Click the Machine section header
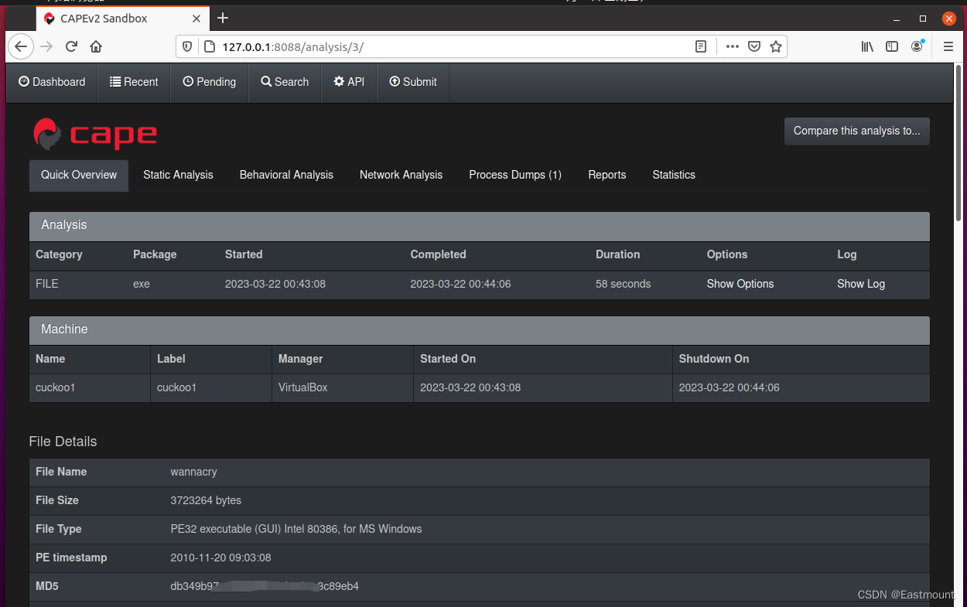The width and height of the screenshot is (967, 607). (480, 329)
